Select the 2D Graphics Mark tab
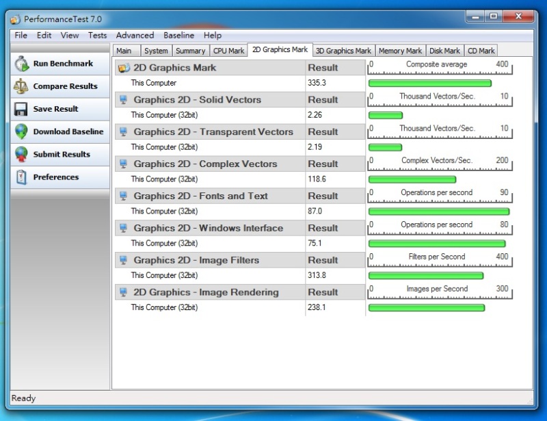Viewport: 547px width, 421px height. 280,49
